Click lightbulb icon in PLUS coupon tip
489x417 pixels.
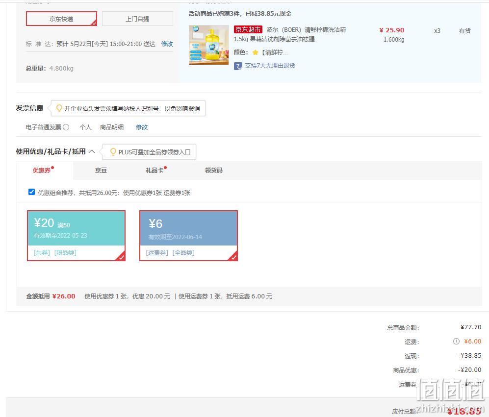pos(113,152)
